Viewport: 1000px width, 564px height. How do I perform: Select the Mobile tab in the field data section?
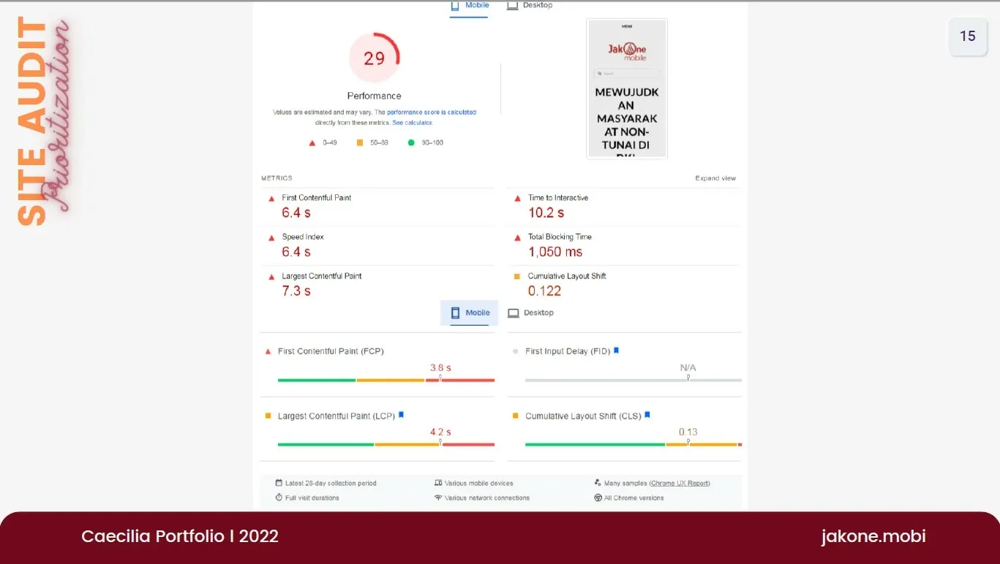pos(469,313)
